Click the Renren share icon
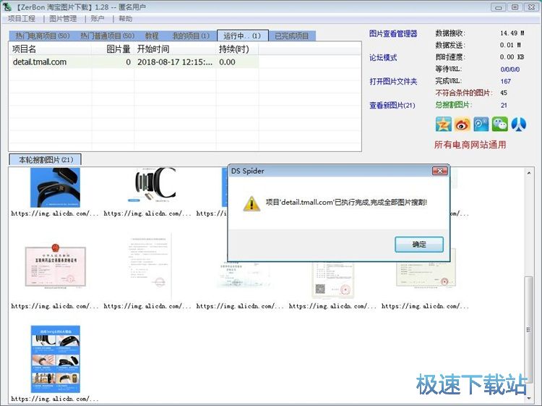542x406 pixels. click(x=518, y=124)
